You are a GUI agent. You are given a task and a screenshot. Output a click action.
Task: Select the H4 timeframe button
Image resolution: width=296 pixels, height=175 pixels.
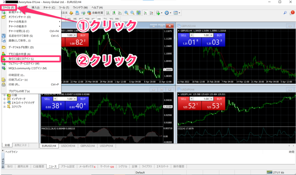[99, 19]
